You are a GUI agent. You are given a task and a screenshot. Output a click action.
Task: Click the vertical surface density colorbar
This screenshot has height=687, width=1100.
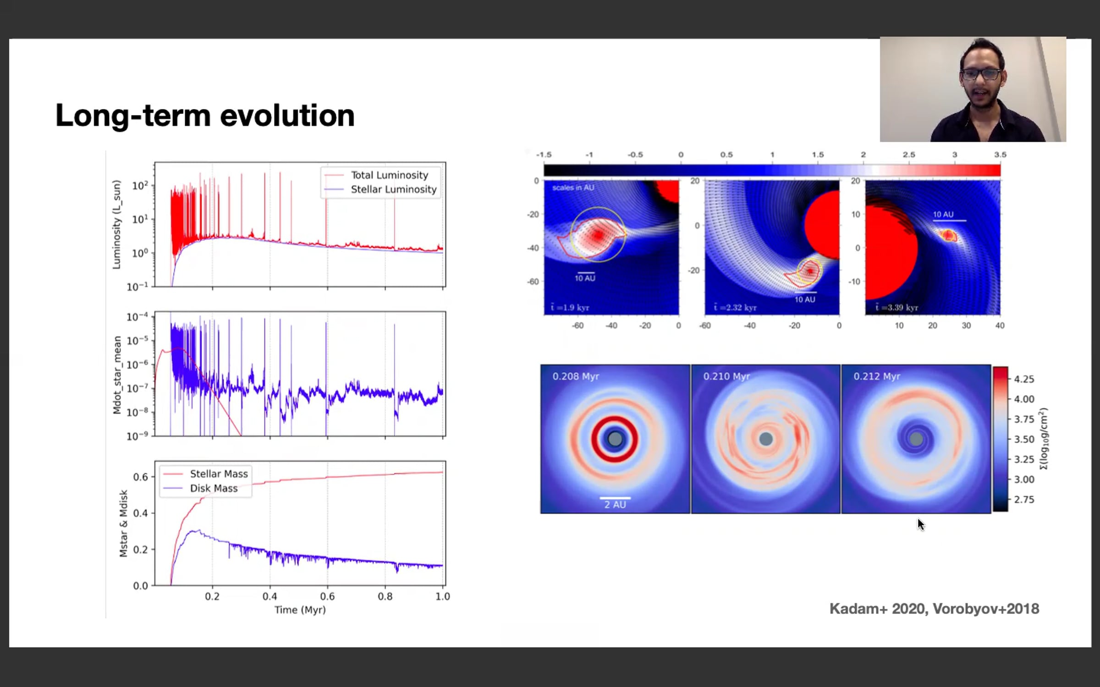1001,439
